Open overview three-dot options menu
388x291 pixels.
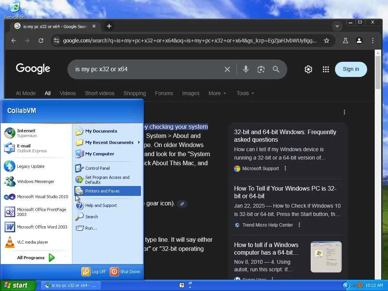[344, 112]
